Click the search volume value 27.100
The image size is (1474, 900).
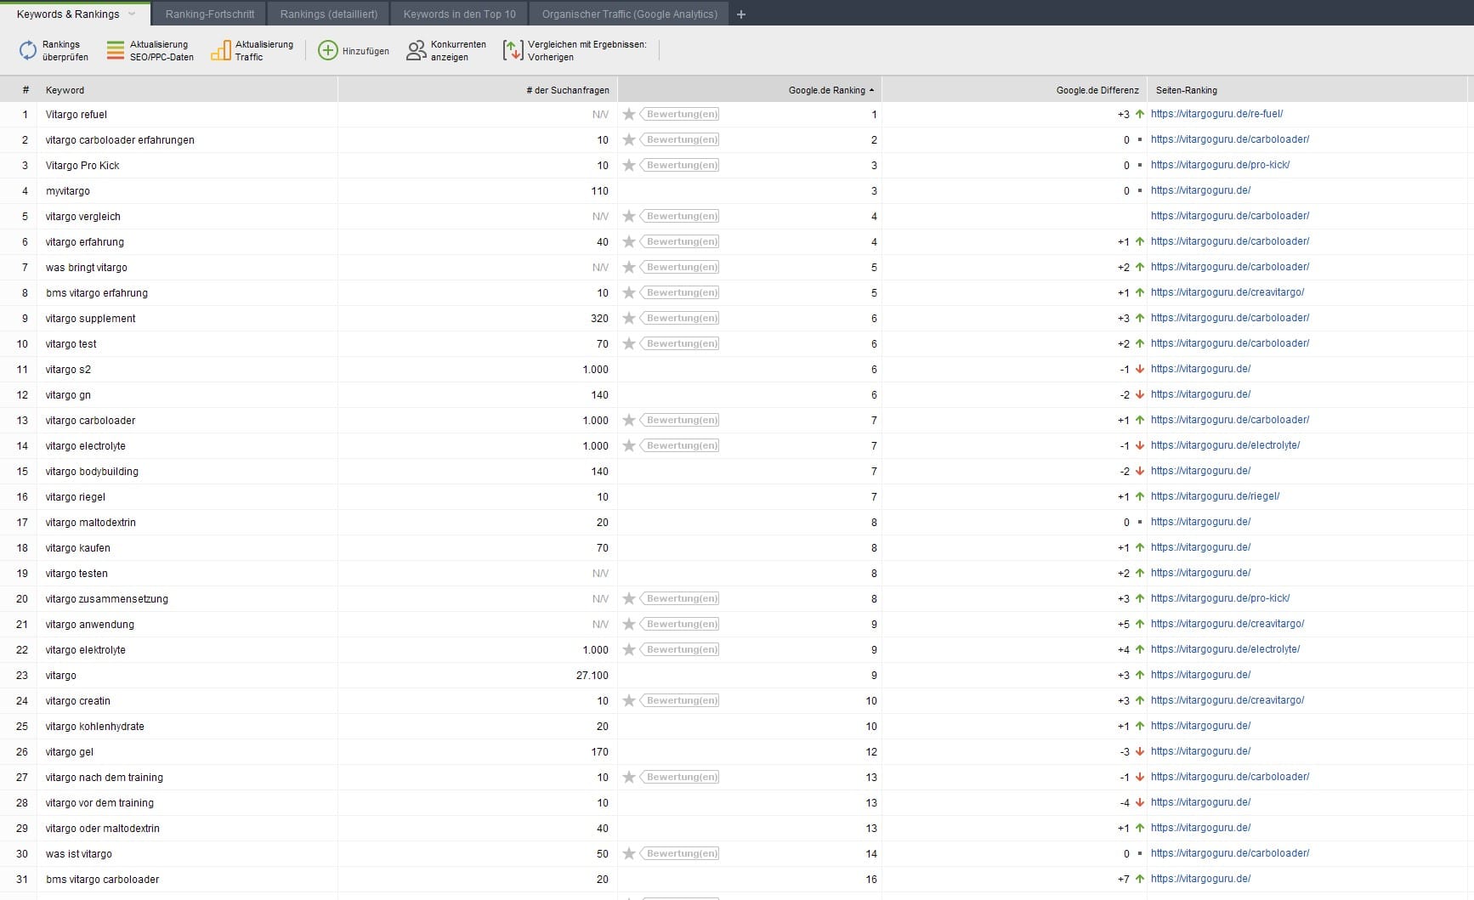[592, 676]
